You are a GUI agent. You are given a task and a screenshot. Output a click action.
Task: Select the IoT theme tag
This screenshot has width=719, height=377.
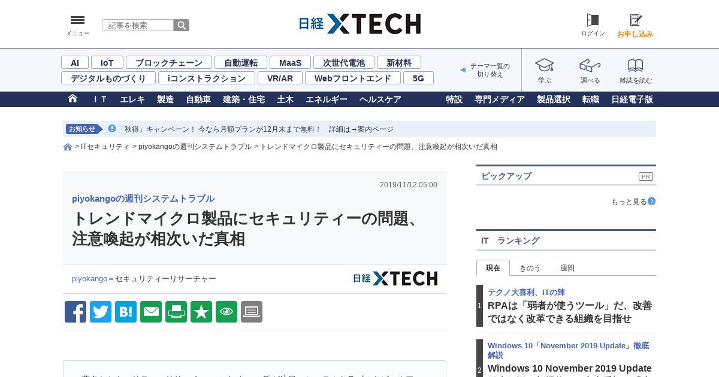point(107,62)
